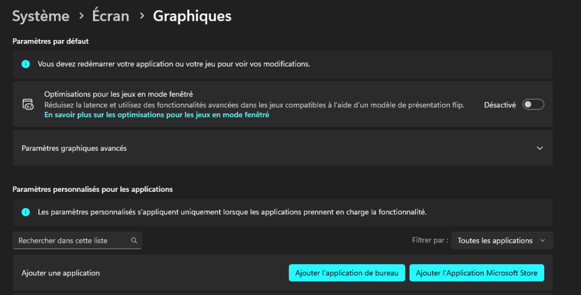
Task: Open the "Toutes les applications" filter dropdown
Action: point(502,241)
